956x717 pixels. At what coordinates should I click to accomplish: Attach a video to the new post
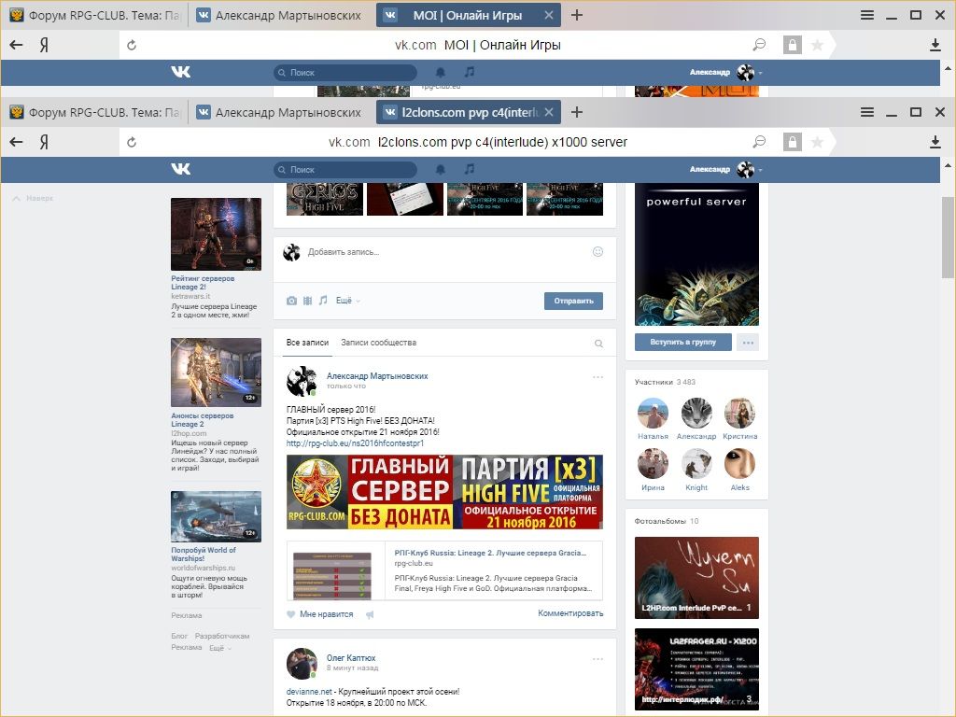click(x=307, y=301)
